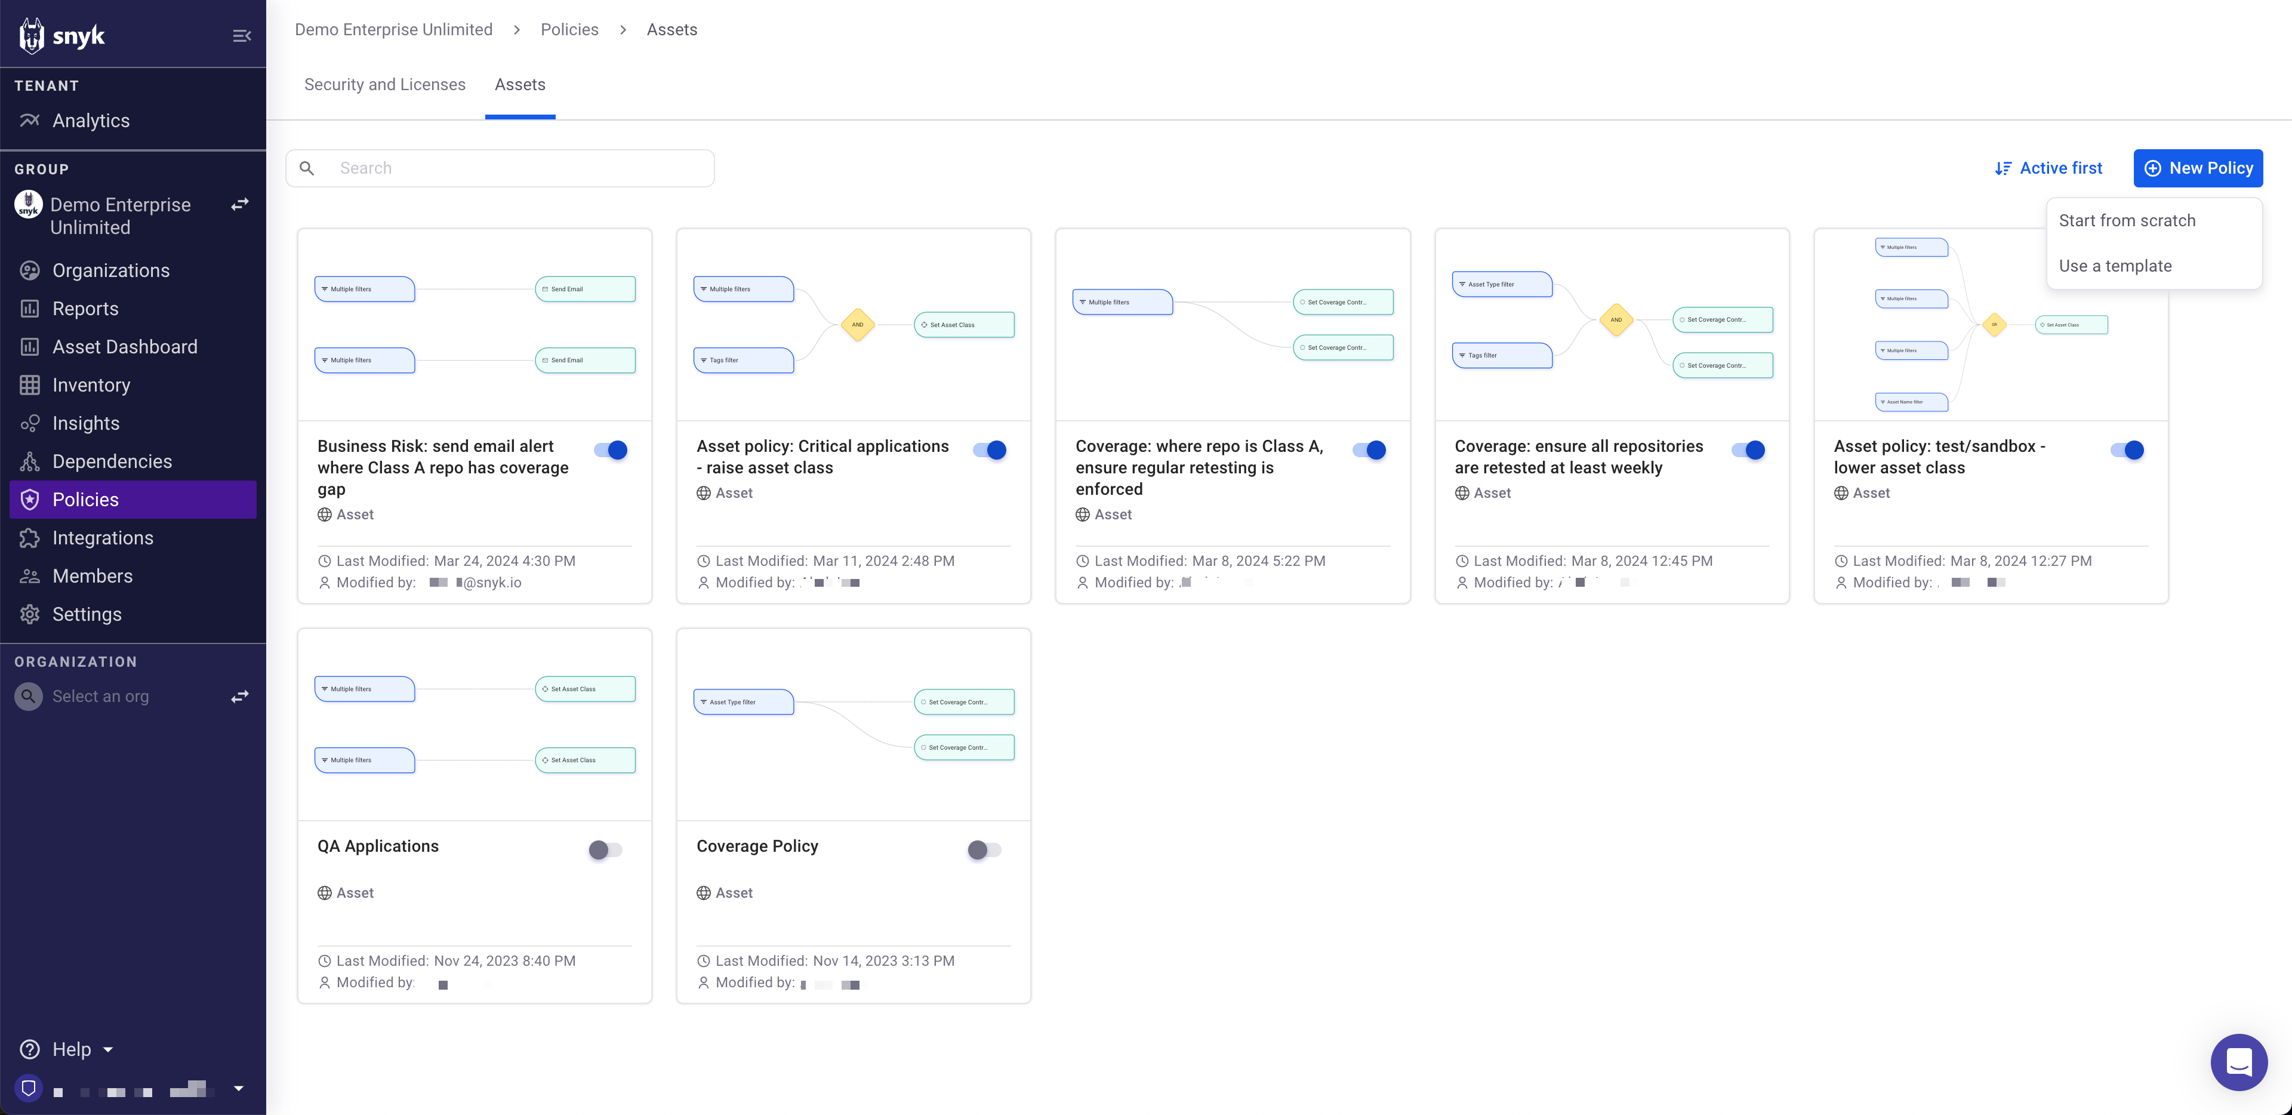Enable the QA Applications policy
The image size is (2292, 1115).
pos(605,850)
